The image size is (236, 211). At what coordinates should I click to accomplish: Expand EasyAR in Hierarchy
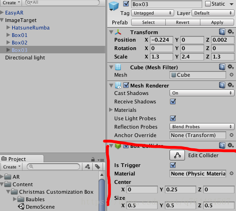click(x=2, y=13)
